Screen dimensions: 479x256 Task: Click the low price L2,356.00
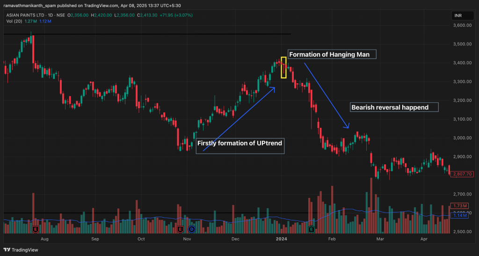coord(124,15)
